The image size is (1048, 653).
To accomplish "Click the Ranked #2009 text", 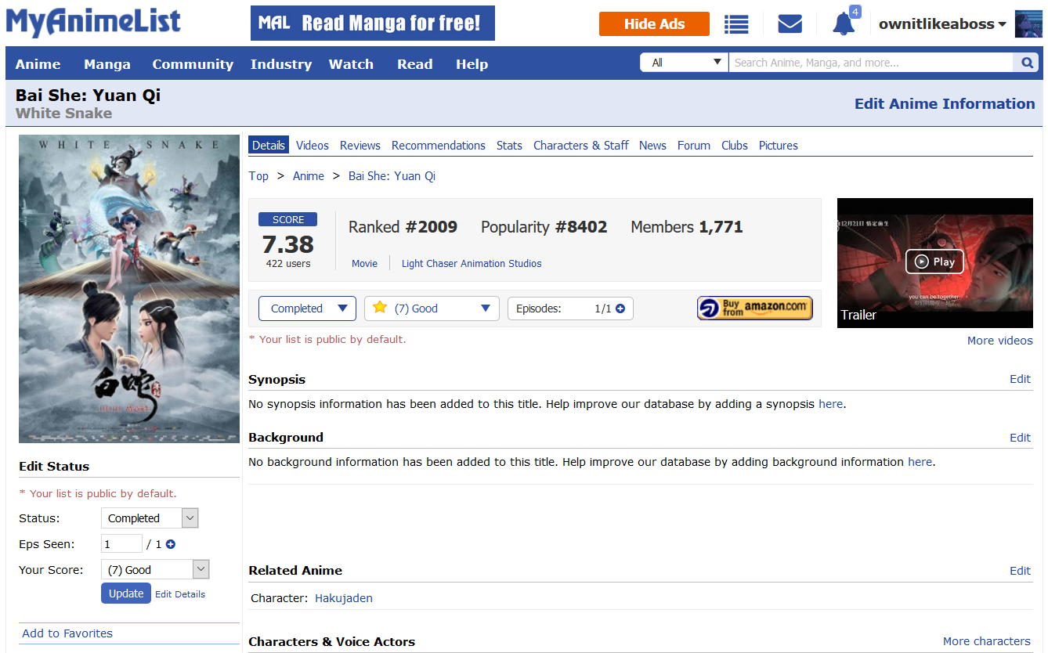I will click(x=403, y=227).
